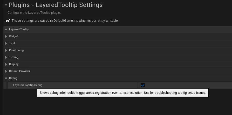This screenshot has width=232, height=115.
Task: Click the DefaultGame.ini writable status message
Action: tap(65, 20)
